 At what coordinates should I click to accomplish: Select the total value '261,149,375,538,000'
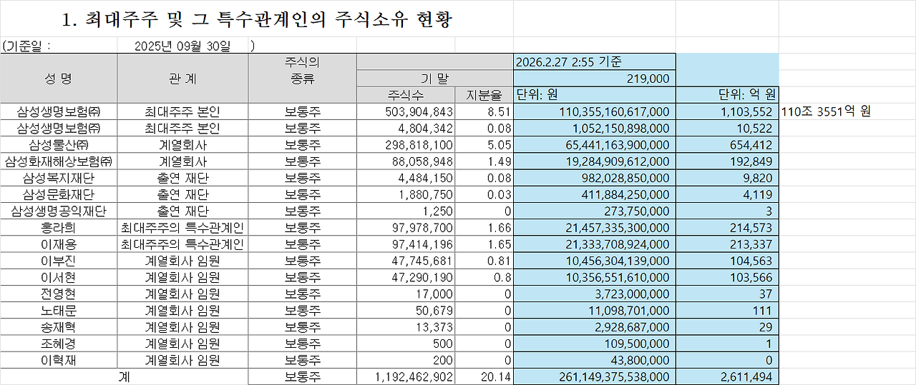(x=594, y=376)
